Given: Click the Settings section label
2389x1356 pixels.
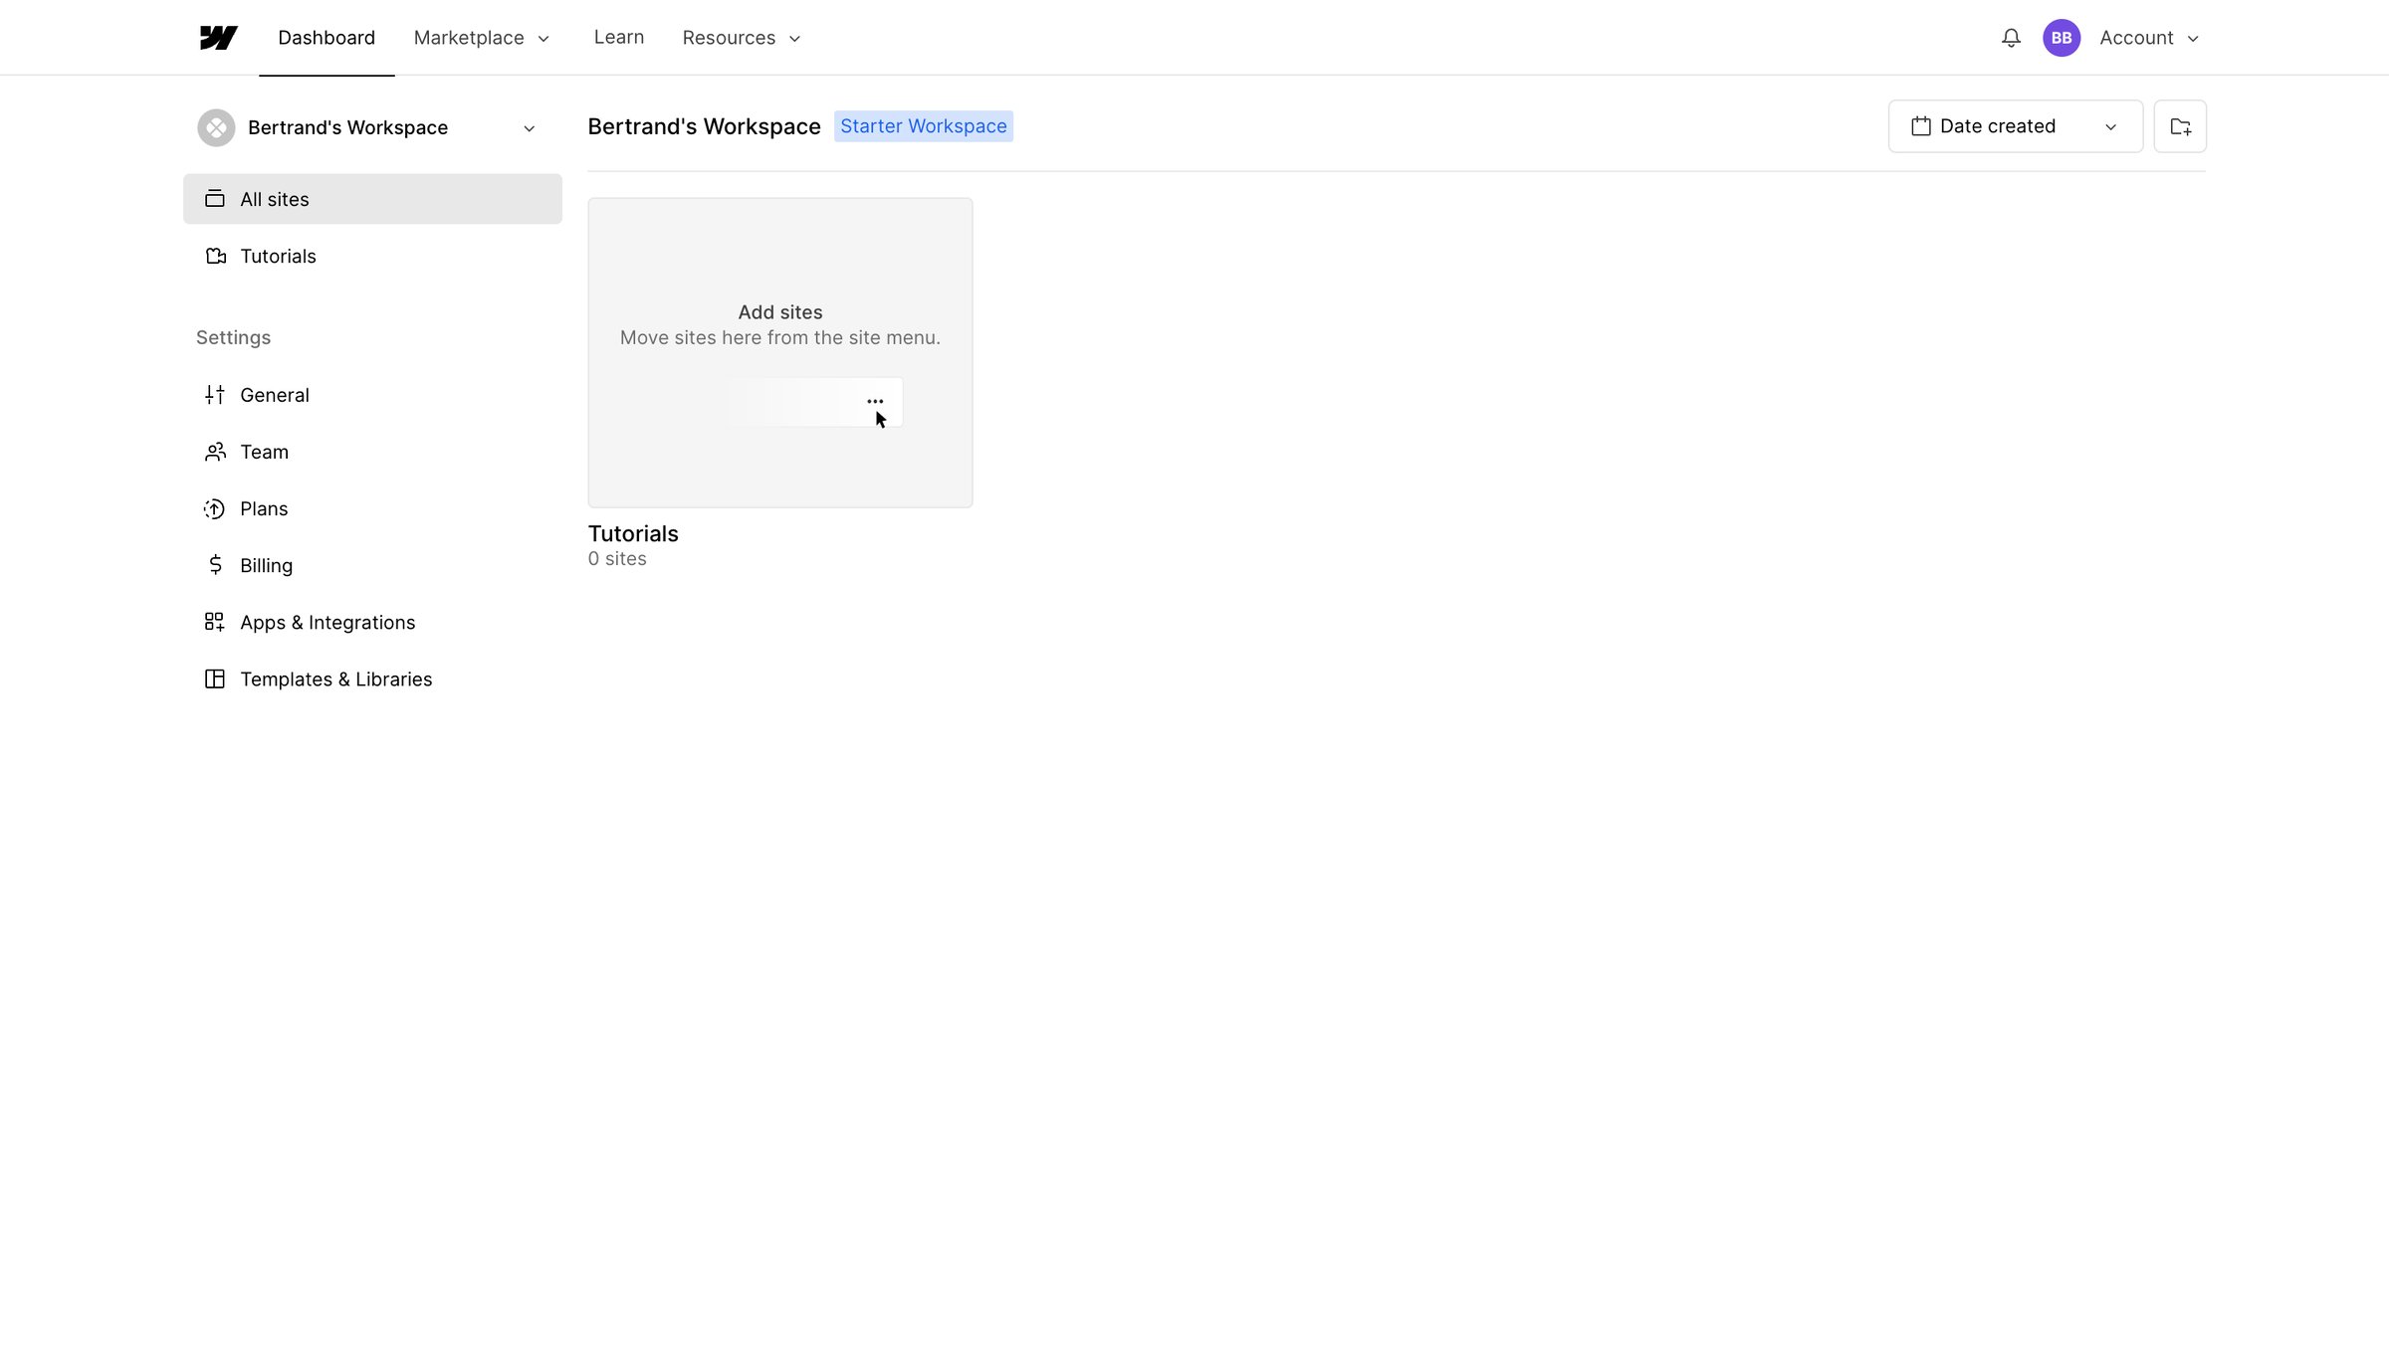Looking at the screenshot, I should [x=233, y=337].
